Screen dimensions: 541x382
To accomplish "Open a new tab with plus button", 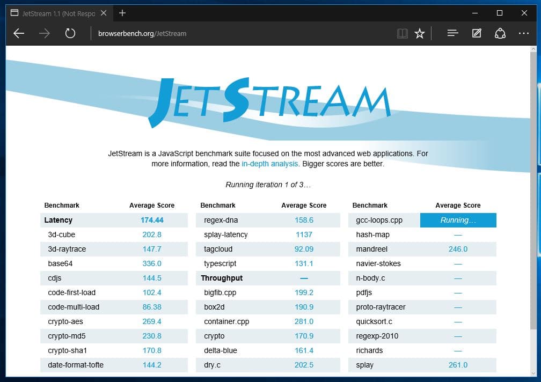I will pos(122,13).
